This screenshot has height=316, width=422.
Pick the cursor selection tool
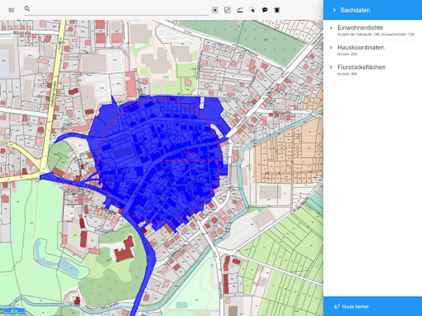252,10
